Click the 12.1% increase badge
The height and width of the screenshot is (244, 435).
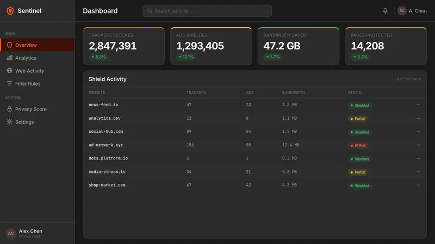pyautogui.click(x=186, y=57)
